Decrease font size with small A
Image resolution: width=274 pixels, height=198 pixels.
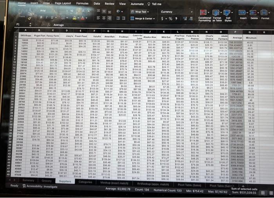pos(89,11)
